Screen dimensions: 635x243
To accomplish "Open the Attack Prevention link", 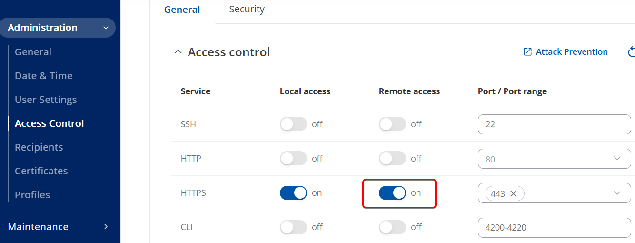I will point(572,52).
